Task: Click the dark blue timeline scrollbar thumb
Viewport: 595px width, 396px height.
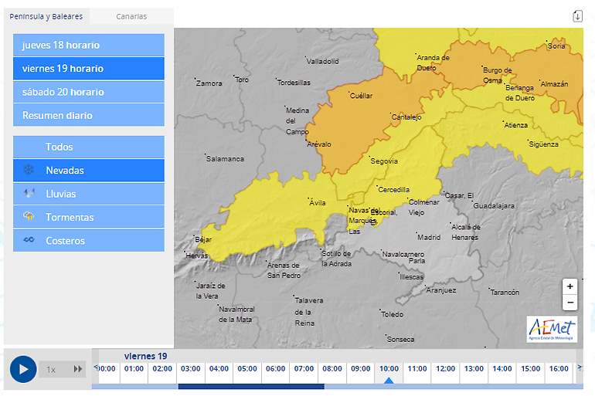Action: click(251, 387)
